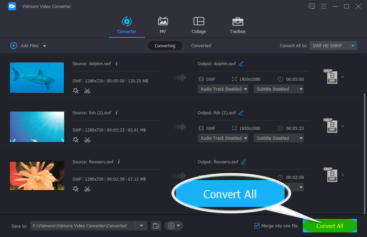Open Audio Track Disabled dropdown for dolphin.swf
The image size is (367, 237).
coord(223,89)
